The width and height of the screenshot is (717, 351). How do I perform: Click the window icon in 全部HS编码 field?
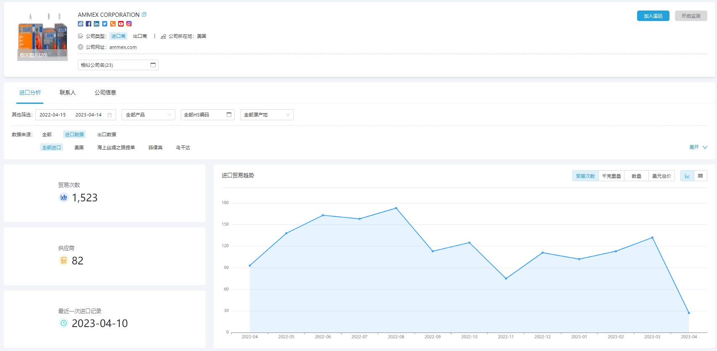229,115
